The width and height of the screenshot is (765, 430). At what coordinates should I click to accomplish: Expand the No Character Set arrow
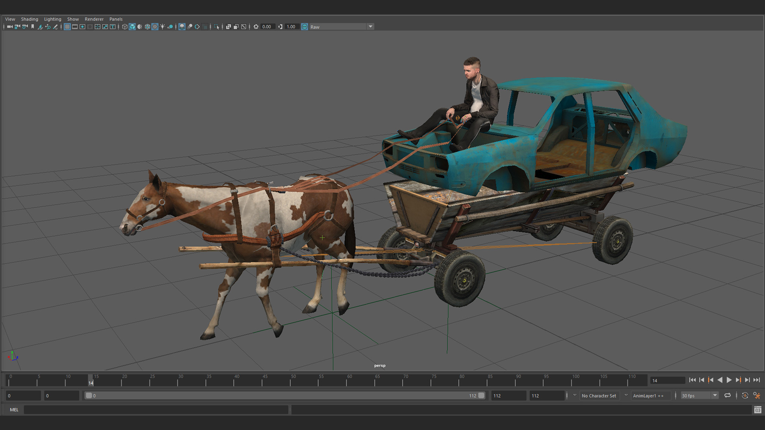click(x=575, y=395)
